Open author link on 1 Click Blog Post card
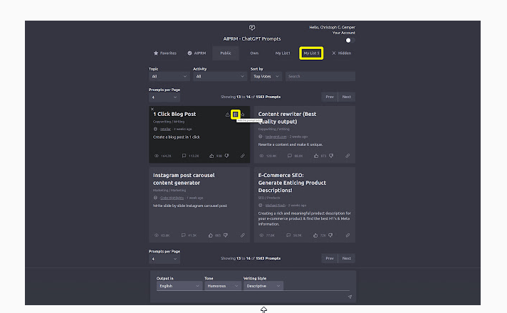This screenshot has width=507, height=313. [165, 129]
